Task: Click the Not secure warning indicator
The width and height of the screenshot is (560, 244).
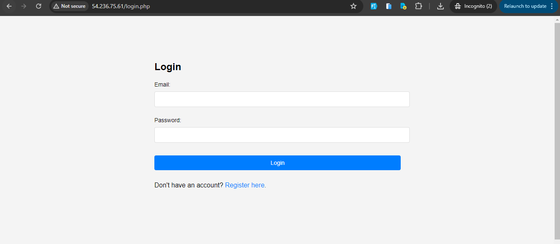Action: 69,6
